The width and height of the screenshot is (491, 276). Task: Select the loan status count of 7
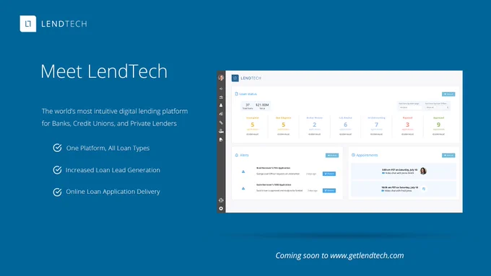376,125
